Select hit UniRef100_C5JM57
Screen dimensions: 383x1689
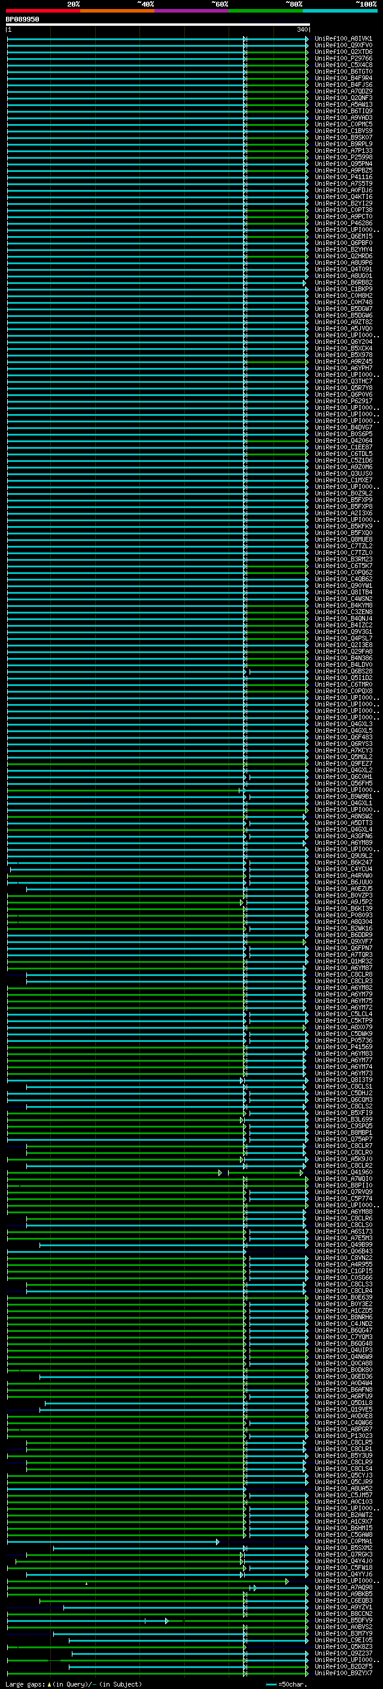[344, 1495]
